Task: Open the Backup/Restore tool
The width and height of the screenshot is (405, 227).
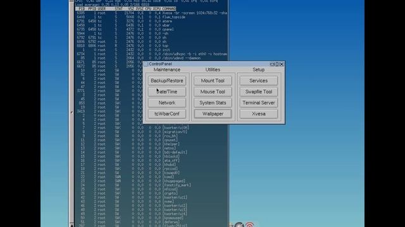Action: click(167, 81)
